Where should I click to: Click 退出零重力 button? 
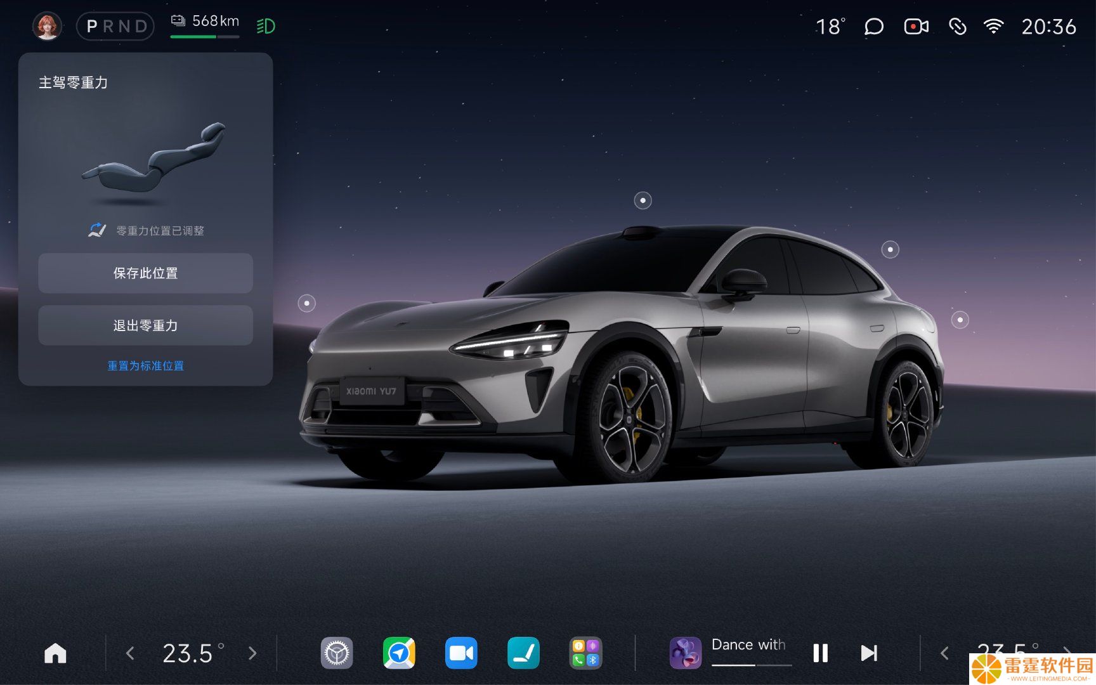coord(145,325)
